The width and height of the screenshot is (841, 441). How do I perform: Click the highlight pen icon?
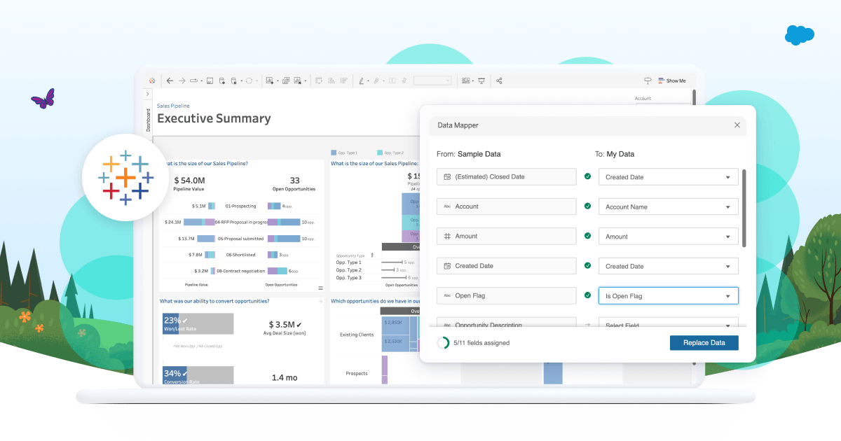pos(362,81)
